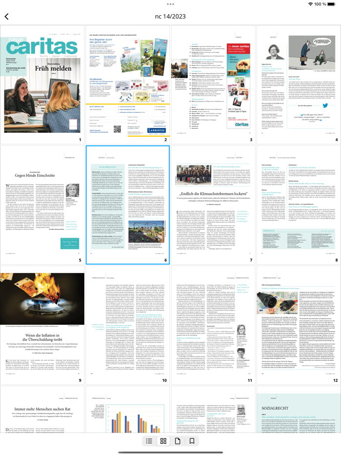
Task: Open page 2 Caritas calendar advertisement
Action: pyautogui.click(x=128, y=84)
